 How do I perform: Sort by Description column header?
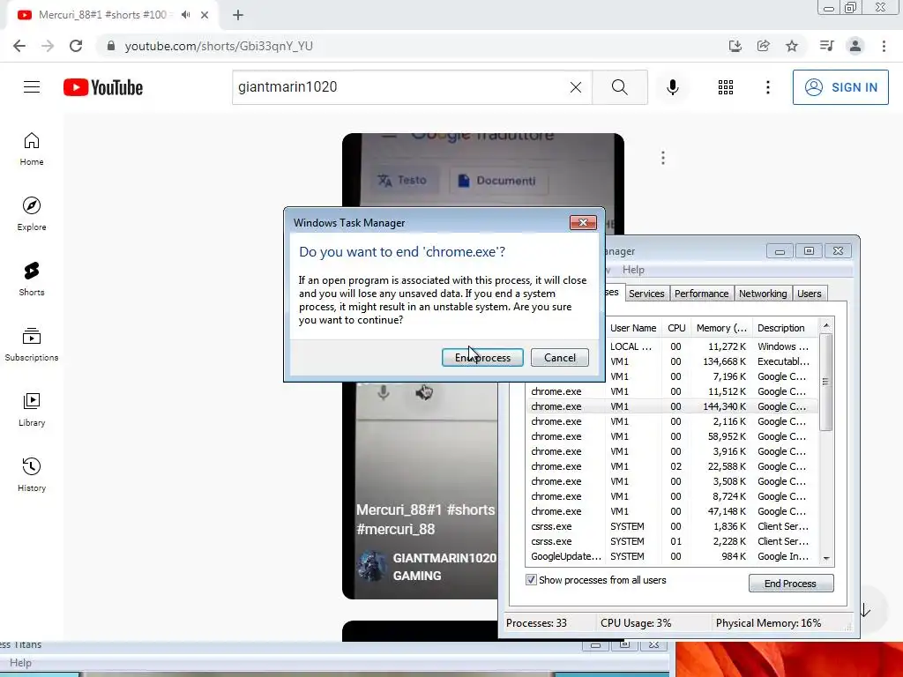click(784, 328)
